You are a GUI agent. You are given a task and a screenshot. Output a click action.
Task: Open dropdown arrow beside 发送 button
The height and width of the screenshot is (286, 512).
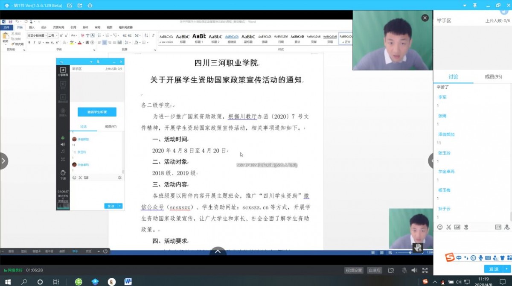506,269
